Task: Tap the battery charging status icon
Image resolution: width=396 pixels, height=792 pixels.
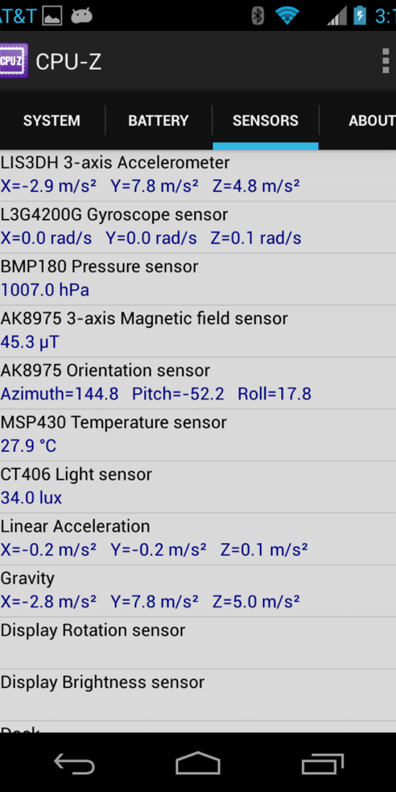Action: tap(360, 16)
